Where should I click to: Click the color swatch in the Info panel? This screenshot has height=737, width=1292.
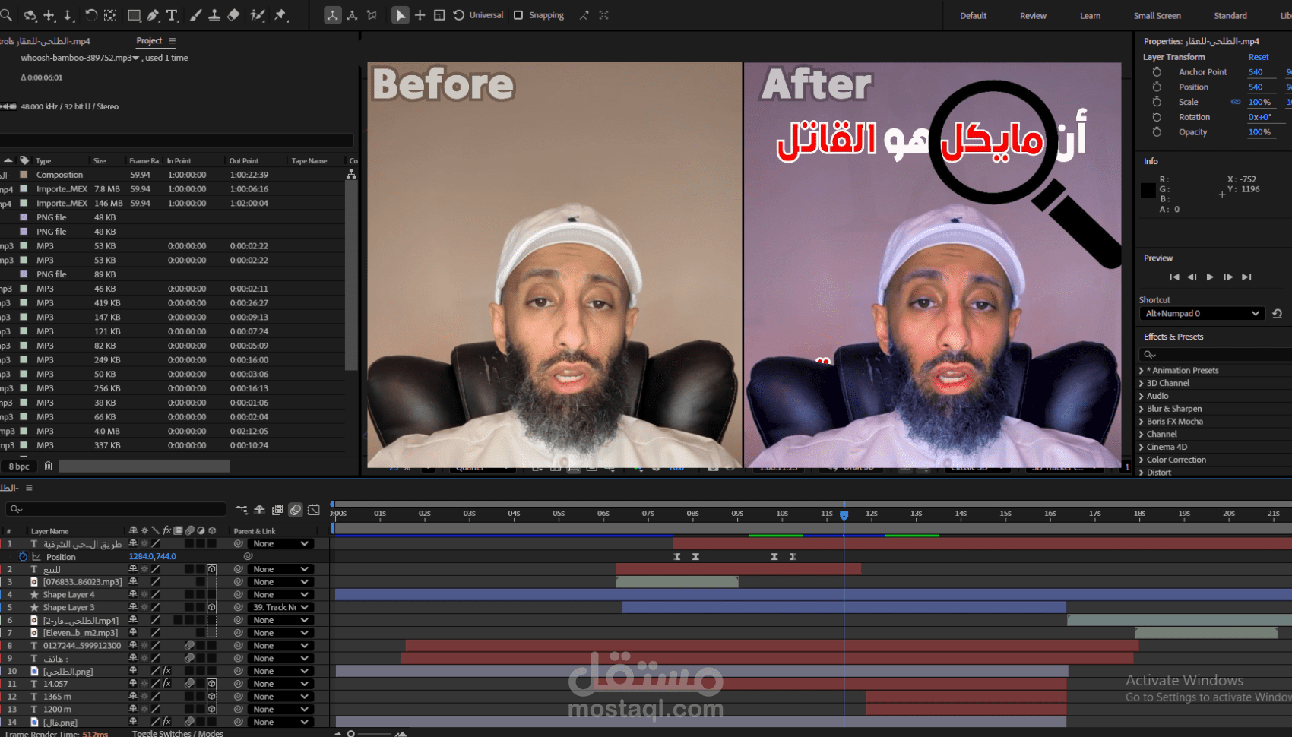1148,191
